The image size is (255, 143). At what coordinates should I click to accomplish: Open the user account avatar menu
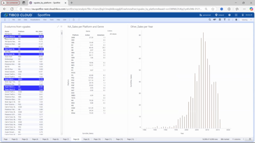(243, 15)
